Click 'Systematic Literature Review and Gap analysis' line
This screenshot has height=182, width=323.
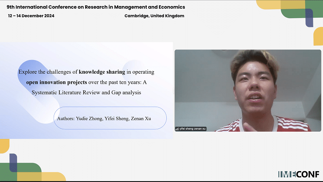[86, 92]
